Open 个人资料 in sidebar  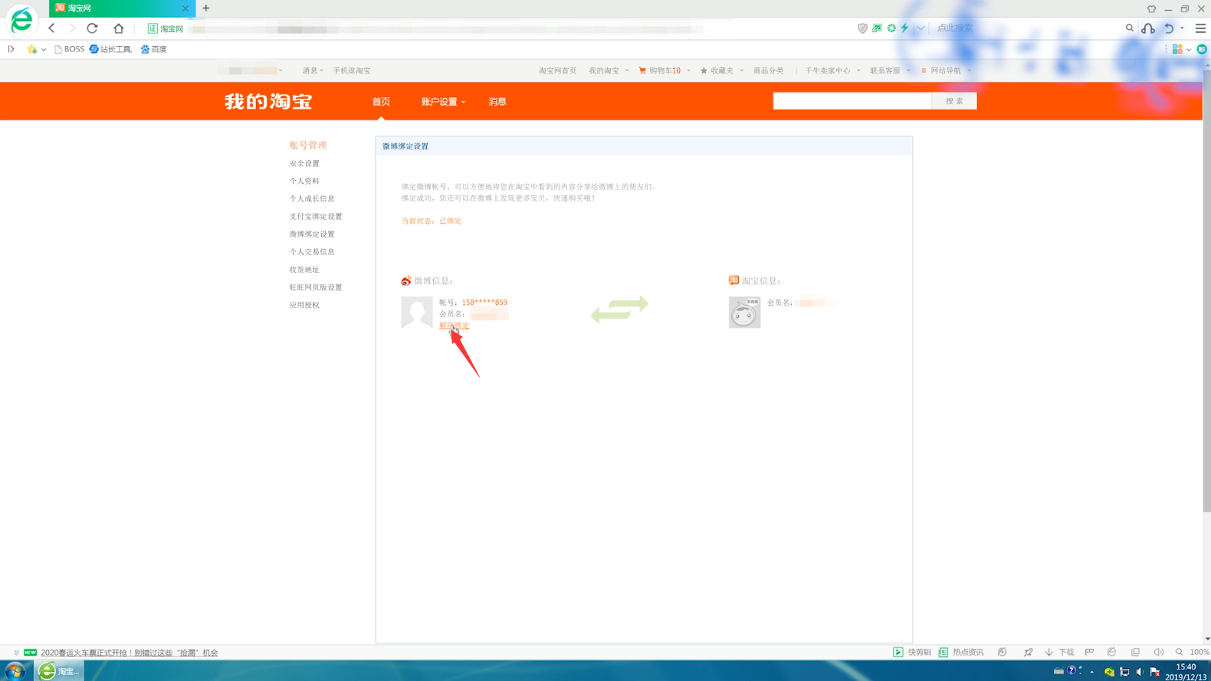tap(304, 181)
